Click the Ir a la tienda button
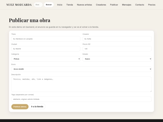 [x=37, y=107]
